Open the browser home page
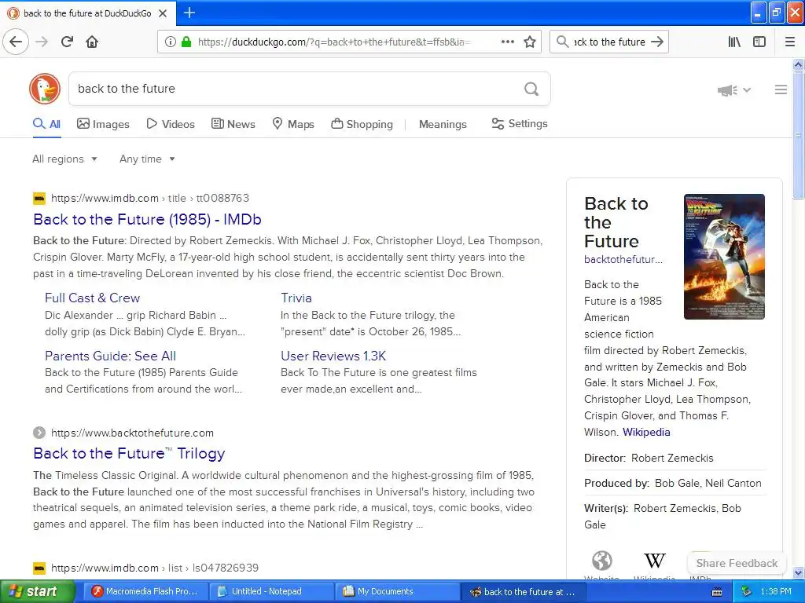This screenshot has height=603, width=805. [x=92, y=42]
